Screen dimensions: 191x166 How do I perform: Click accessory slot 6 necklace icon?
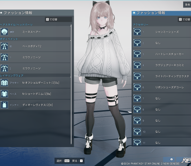coord(137,87)
